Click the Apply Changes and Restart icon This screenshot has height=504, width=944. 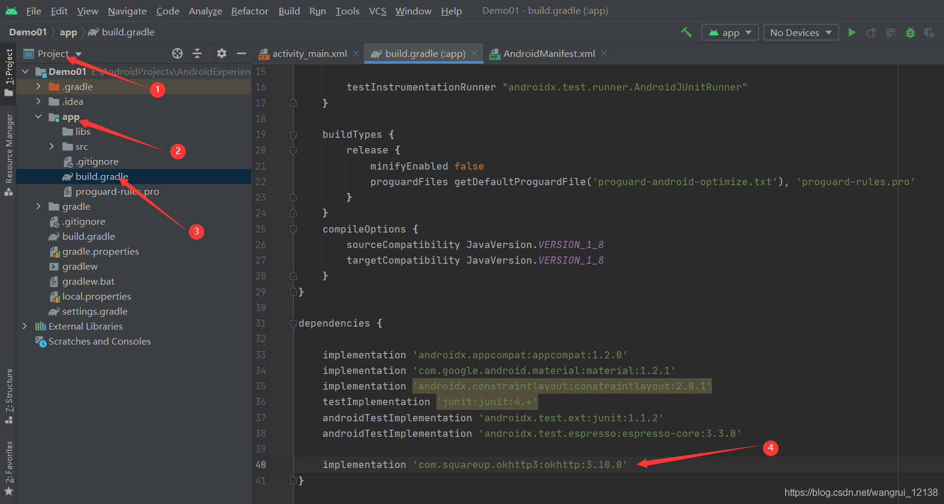click(x=871, y=32)
